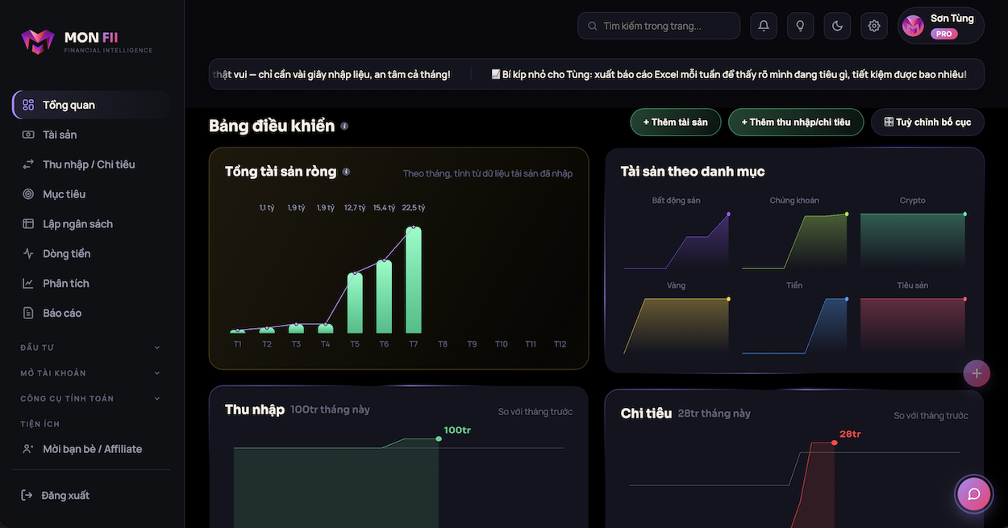Viewport: 1008px width, 528px height.
Task: Click Sơn Tùng profile avatar
Action: point(913,26)
